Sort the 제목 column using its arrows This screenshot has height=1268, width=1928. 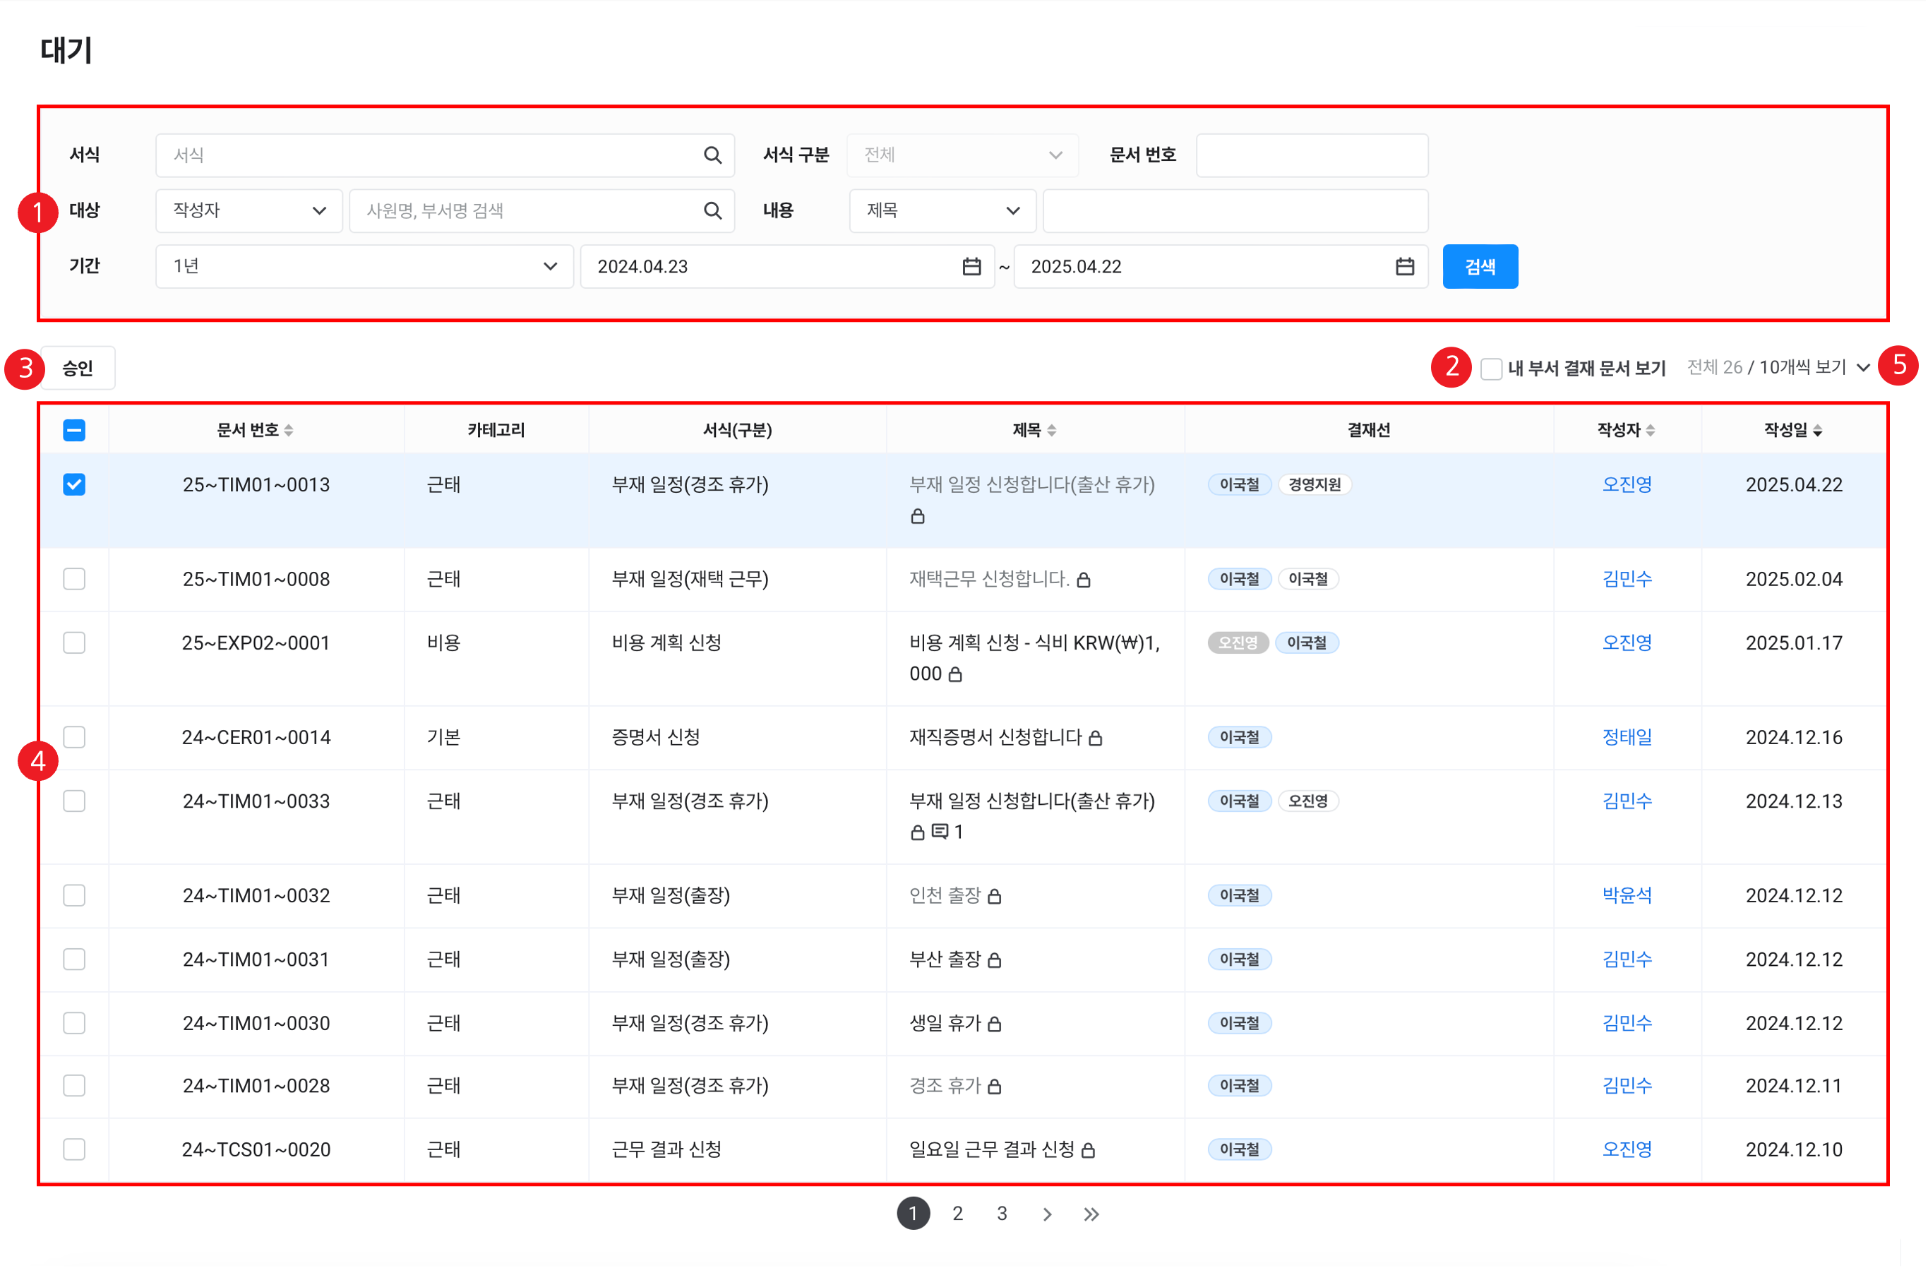1051,430
